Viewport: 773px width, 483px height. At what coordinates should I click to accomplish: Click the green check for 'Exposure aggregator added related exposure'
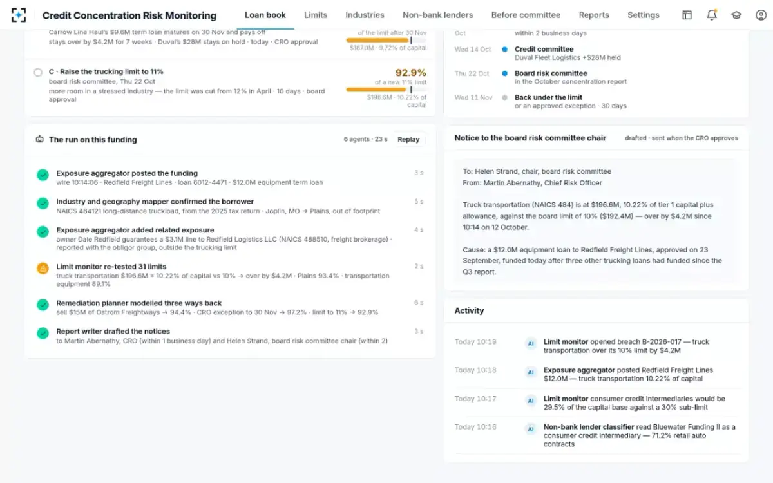click(x=43, y=231)
